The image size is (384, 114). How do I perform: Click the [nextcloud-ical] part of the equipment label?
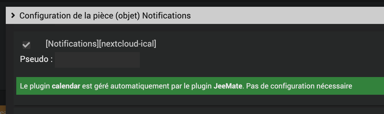click(x=127, y=44)
